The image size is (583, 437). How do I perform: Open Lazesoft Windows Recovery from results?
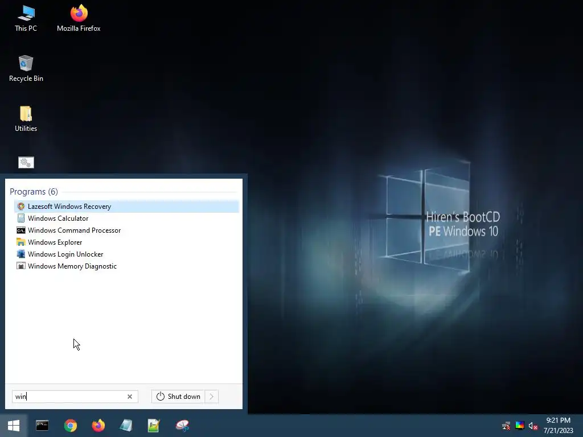click(126, 207)
